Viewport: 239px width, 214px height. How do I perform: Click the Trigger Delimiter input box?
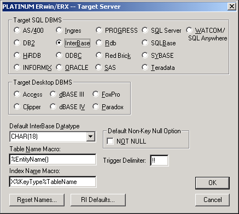(159, 160)
